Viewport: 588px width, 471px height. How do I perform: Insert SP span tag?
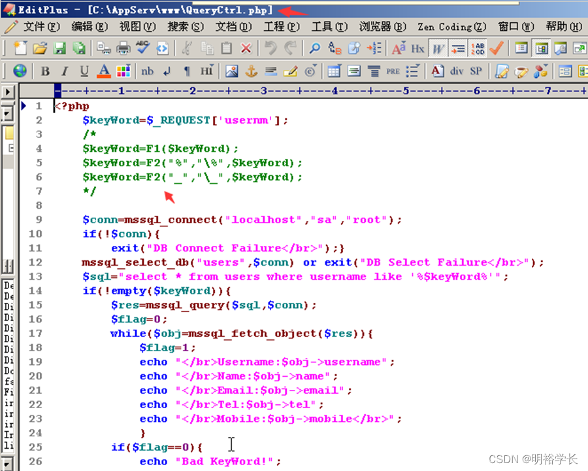coord(476,71)
